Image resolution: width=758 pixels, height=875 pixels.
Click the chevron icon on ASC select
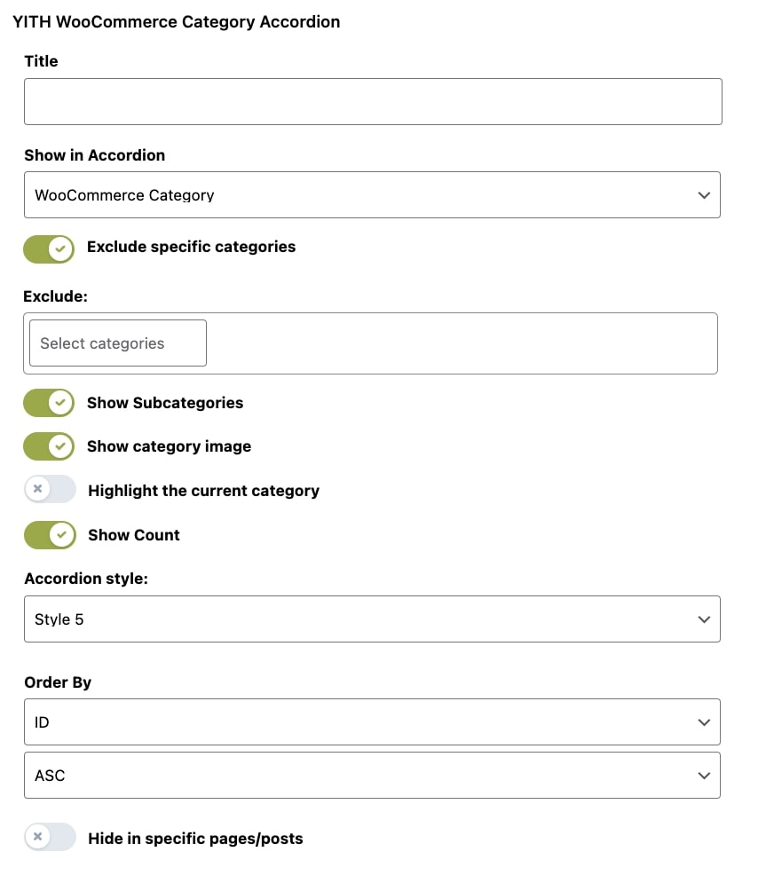point(704,776)
